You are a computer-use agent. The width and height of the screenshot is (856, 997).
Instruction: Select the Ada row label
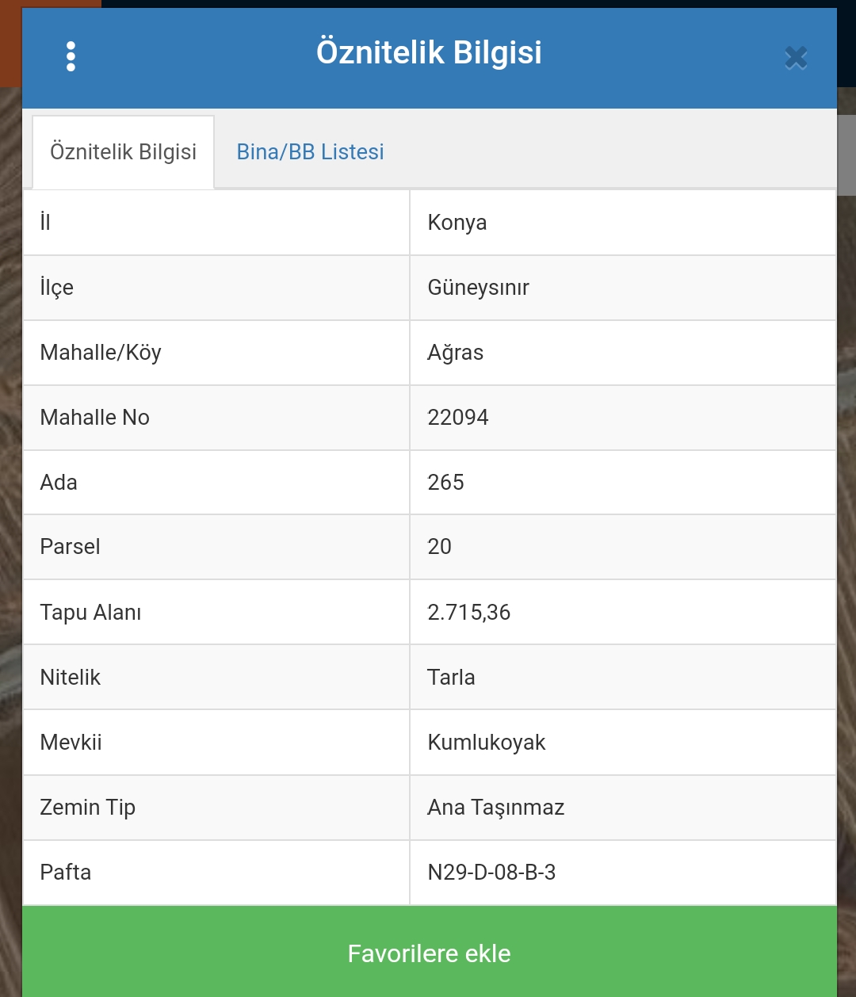point(59,483)
